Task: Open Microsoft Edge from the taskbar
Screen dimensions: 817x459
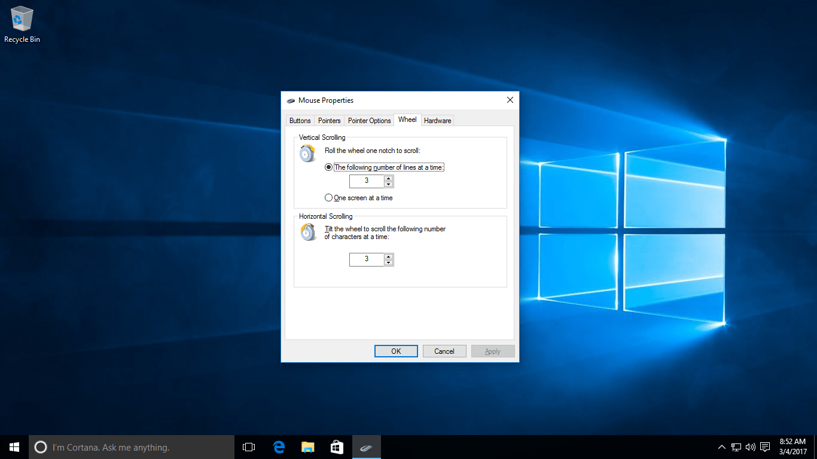Action: 278,446
